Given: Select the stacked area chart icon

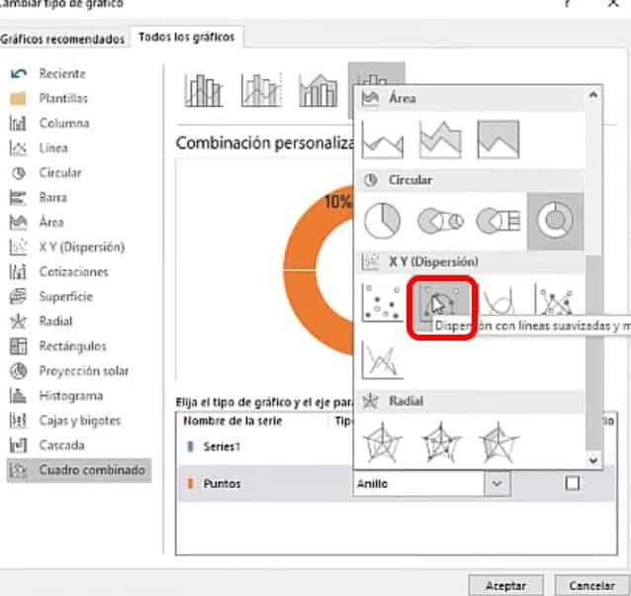Looking at the screenshot, I should (x=440, y=140).
